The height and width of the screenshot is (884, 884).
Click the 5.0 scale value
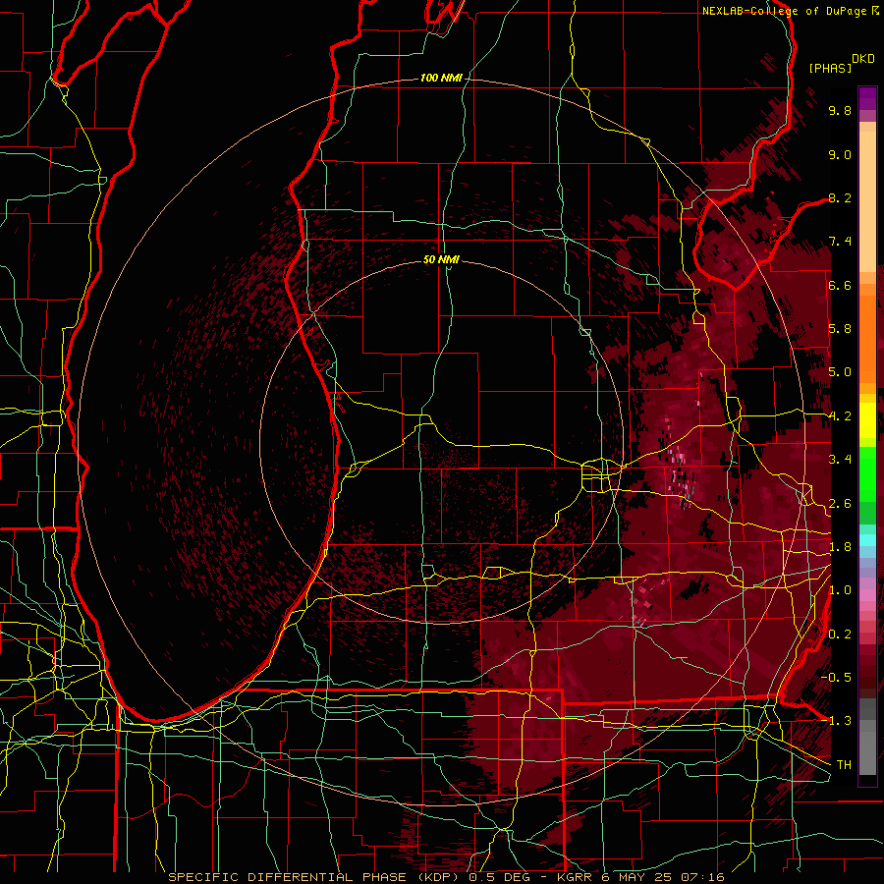[x=840, y=372]
